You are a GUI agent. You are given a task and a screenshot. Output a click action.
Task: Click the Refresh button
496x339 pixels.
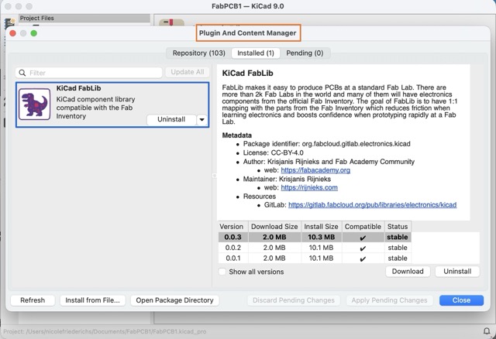pos(33,300)
